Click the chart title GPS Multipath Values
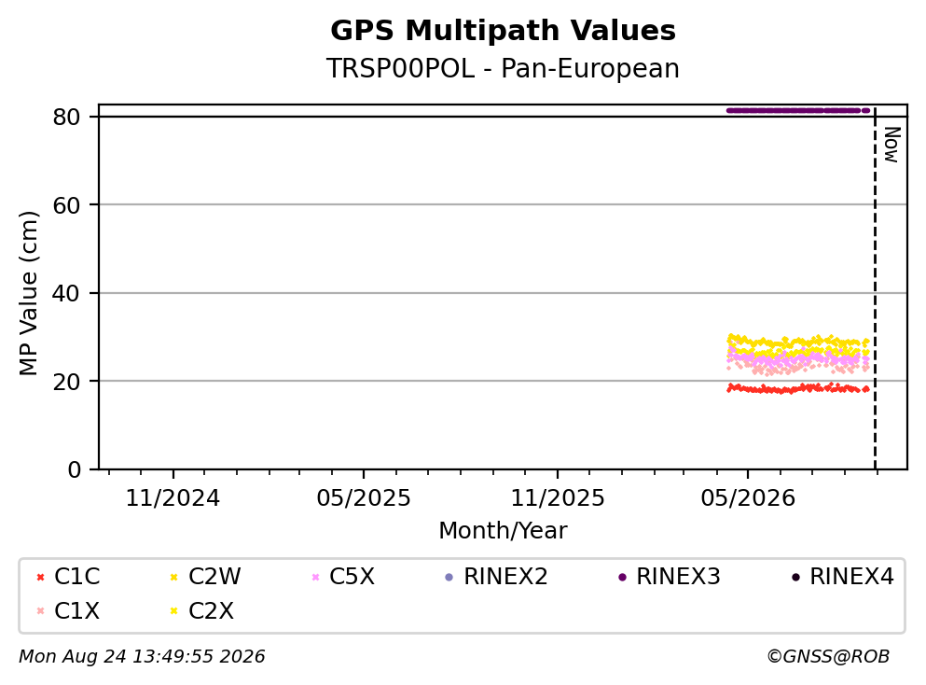Image resolution: width=926 pixels, height=685 pixels. 503,31
